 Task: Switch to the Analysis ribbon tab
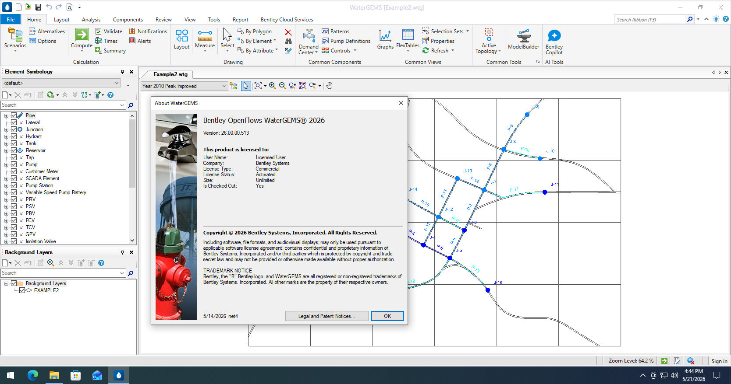coord(91,19)
